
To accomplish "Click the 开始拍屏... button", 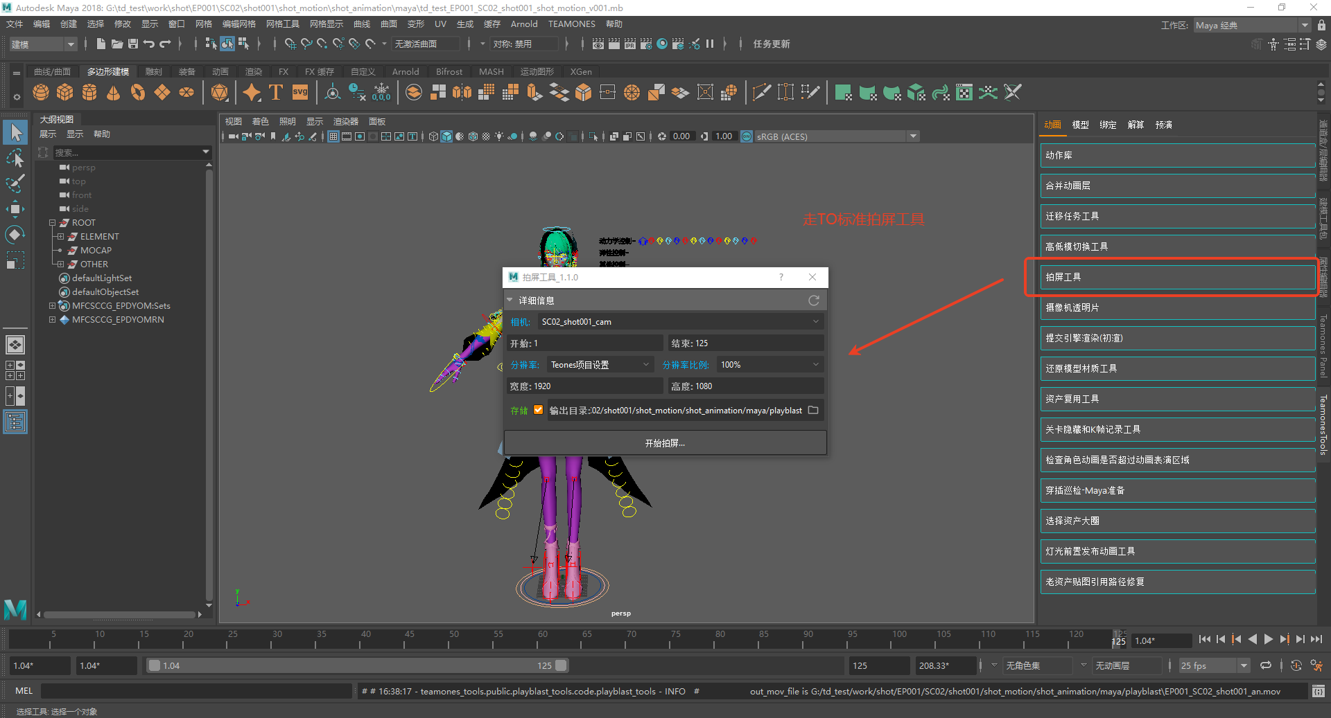I will coord(665,443).
